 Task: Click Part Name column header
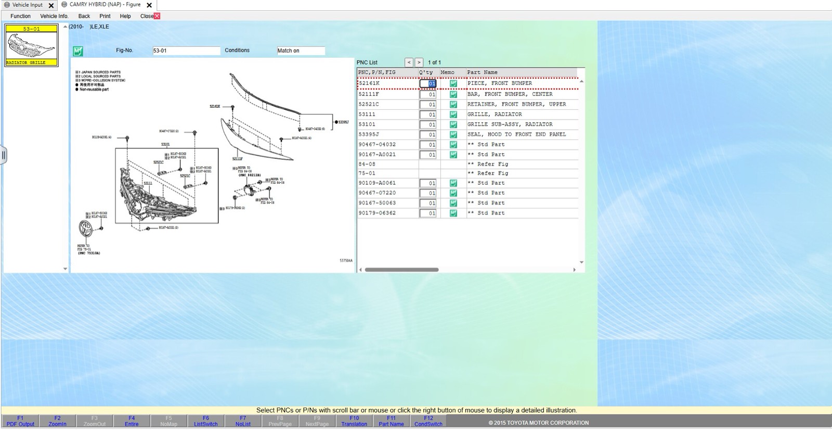(521, 72)
